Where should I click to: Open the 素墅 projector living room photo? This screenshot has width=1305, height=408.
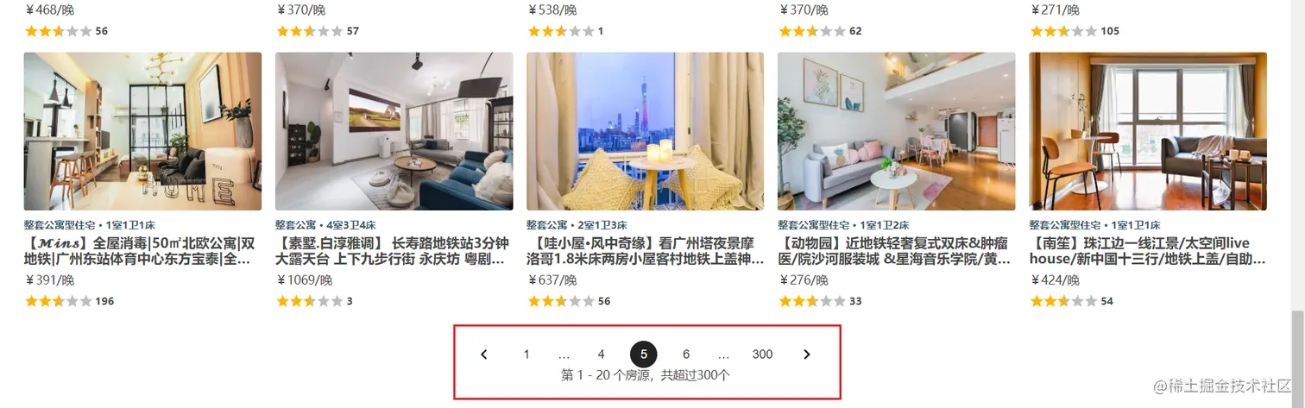coord(394,131)
